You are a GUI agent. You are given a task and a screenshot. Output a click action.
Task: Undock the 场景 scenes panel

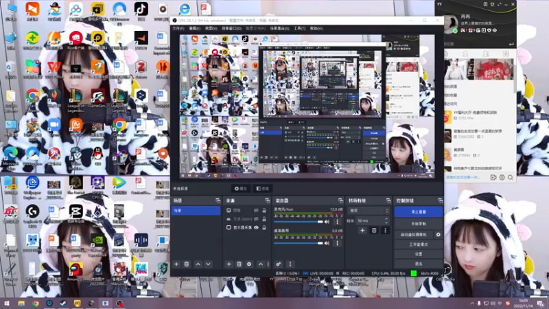(x=218, y=201)
